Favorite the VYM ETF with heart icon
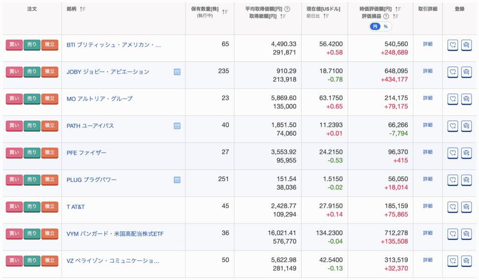Screen dimensions: 479x280 click(x=452, y=234)
